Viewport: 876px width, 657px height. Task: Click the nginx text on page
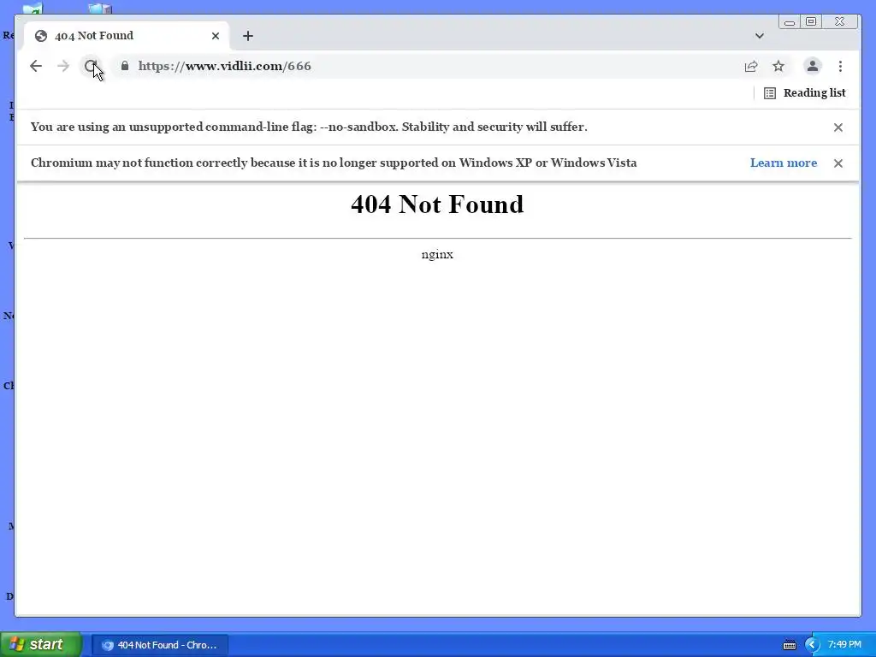click(x=437, y=255)
